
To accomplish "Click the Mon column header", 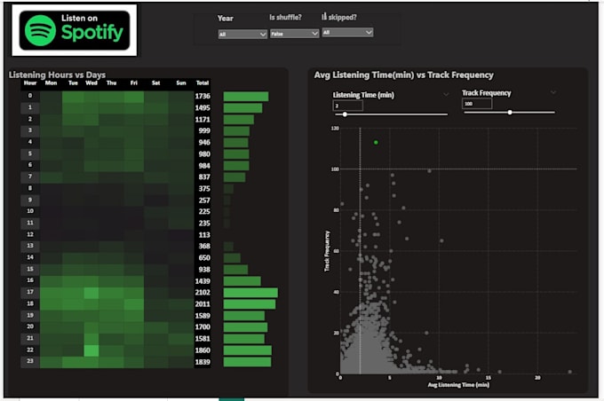I will [51, 83].
